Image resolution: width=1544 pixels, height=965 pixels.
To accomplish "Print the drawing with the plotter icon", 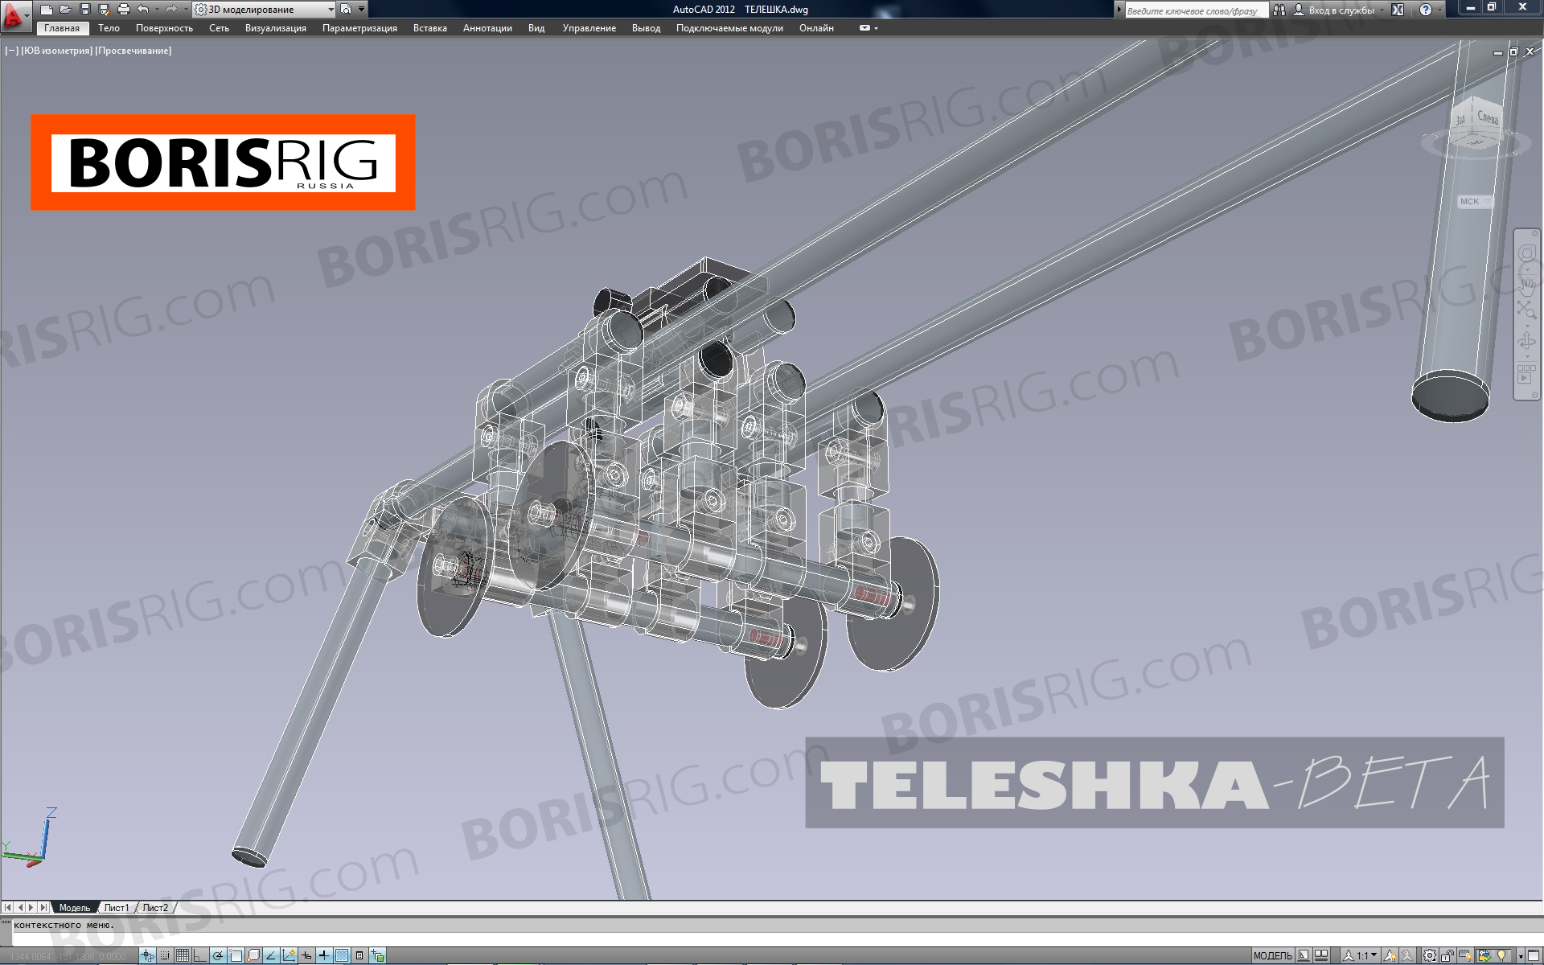I will coord(123,10).
